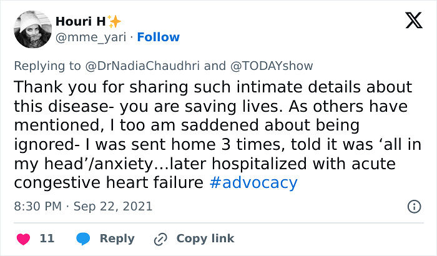The width and height of the screenshot is (437, 256).
Task: Click the Sep 22, 2021 date
Action: click(112, 206)
